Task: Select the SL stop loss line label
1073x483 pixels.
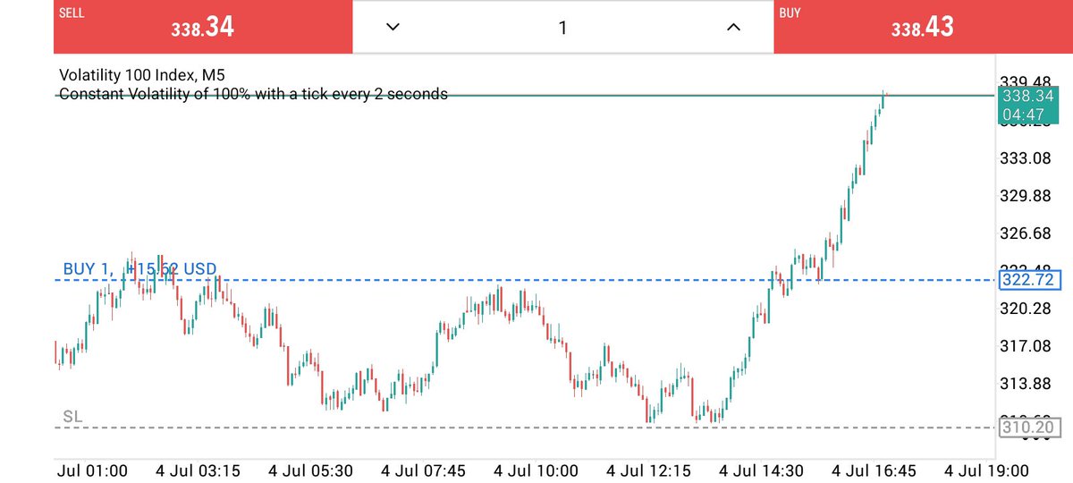Action: 72,417
